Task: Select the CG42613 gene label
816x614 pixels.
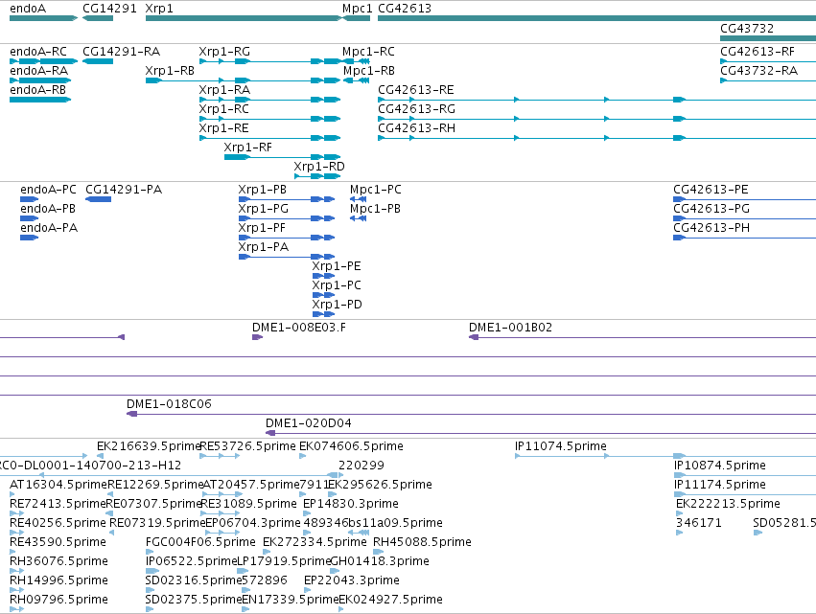Action: [x=405, y=9]
